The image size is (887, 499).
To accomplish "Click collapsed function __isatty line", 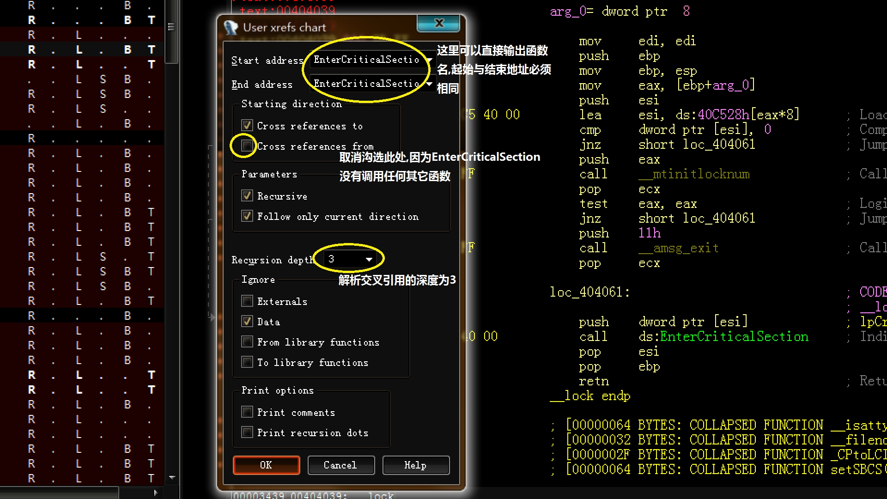I will [x=718, y=425].
